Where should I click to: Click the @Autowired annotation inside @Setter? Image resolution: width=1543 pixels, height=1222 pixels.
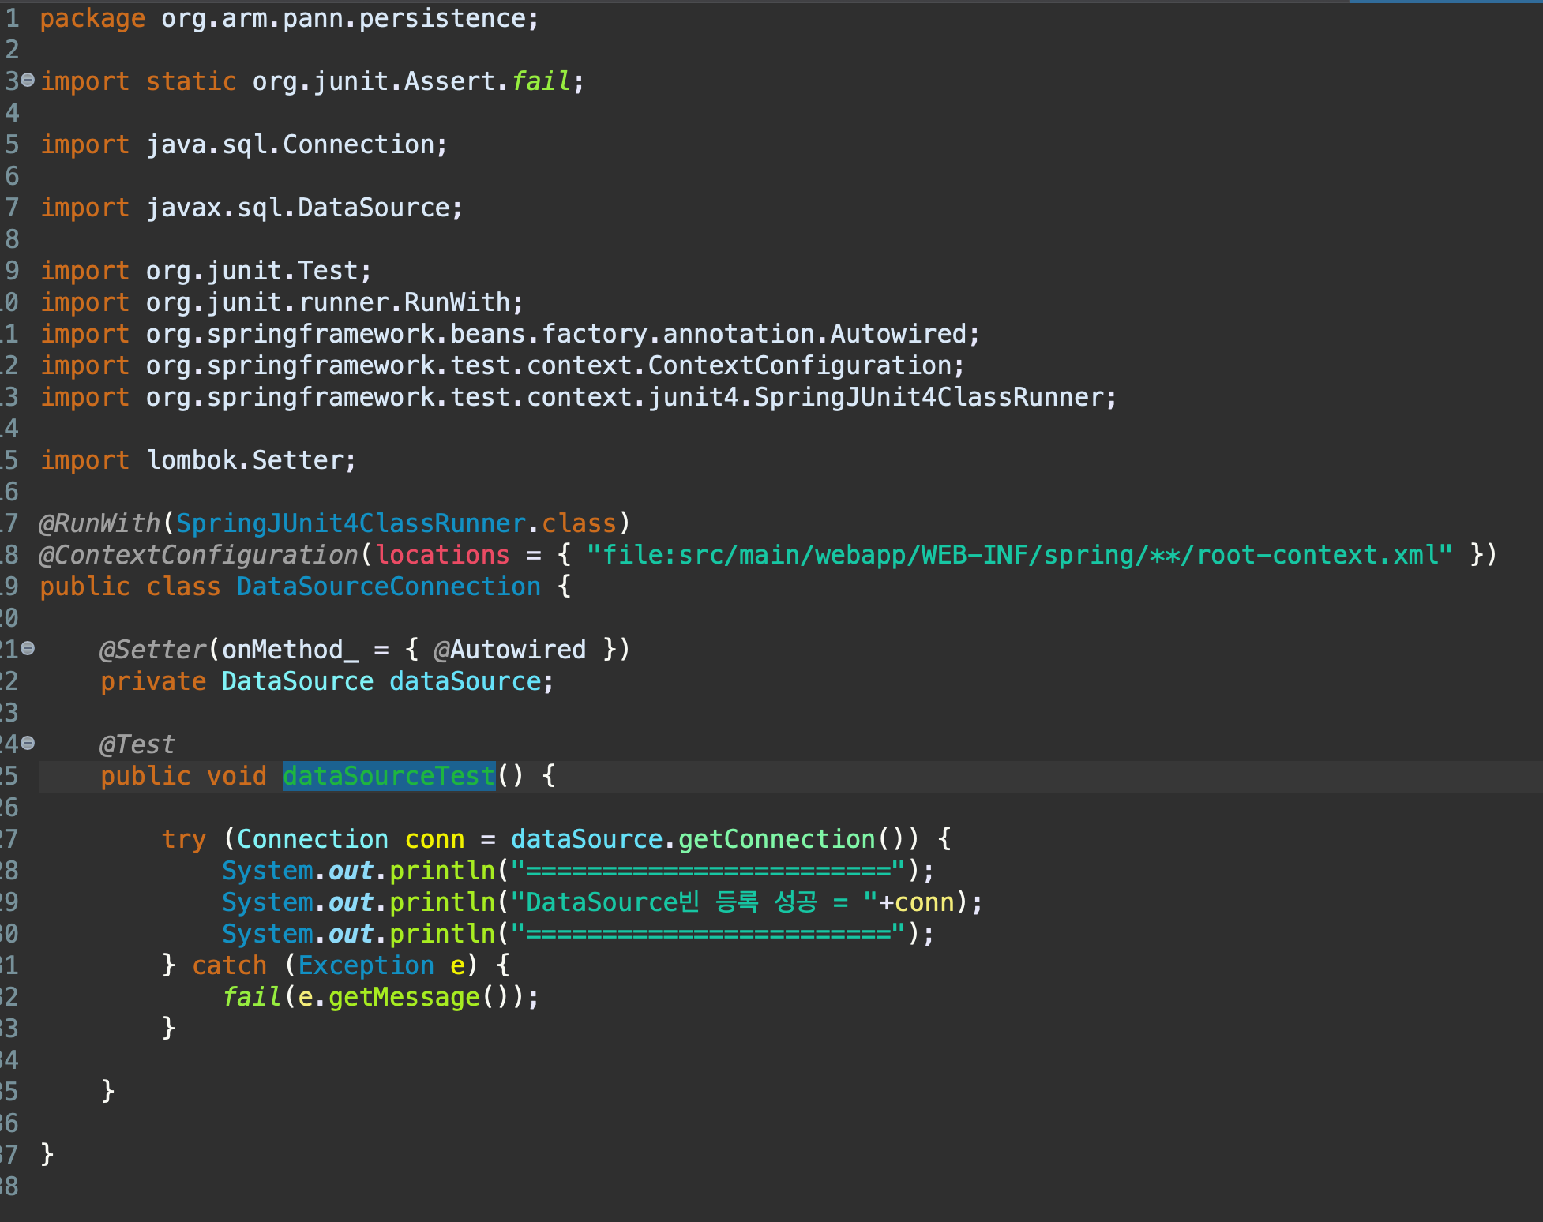pyautogui.click(x=509, y=650)
